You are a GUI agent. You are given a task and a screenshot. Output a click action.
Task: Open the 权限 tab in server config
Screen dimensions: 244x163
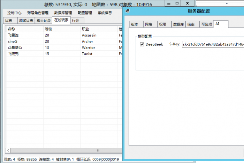[x=164, y=24]
